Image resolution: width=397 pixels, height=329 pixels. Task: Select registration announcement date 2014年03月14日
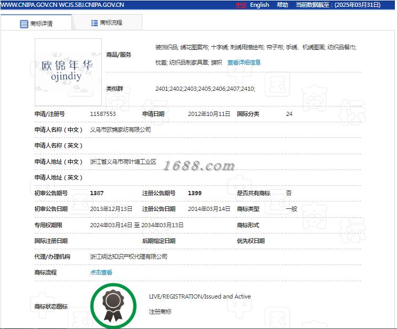[x=209, y=209]
